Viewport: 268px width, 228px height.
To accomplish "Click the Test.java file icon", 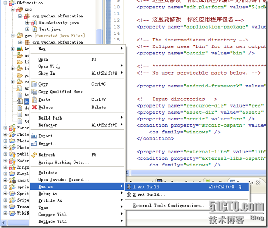I will 35,29.
